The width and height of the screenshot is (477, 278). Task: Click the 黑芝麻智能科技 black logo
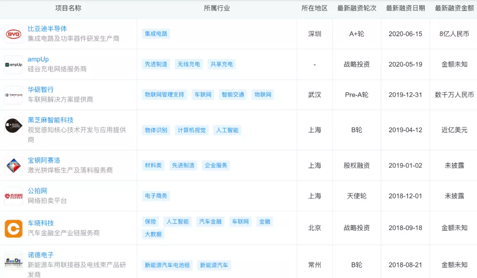(13, 126)
